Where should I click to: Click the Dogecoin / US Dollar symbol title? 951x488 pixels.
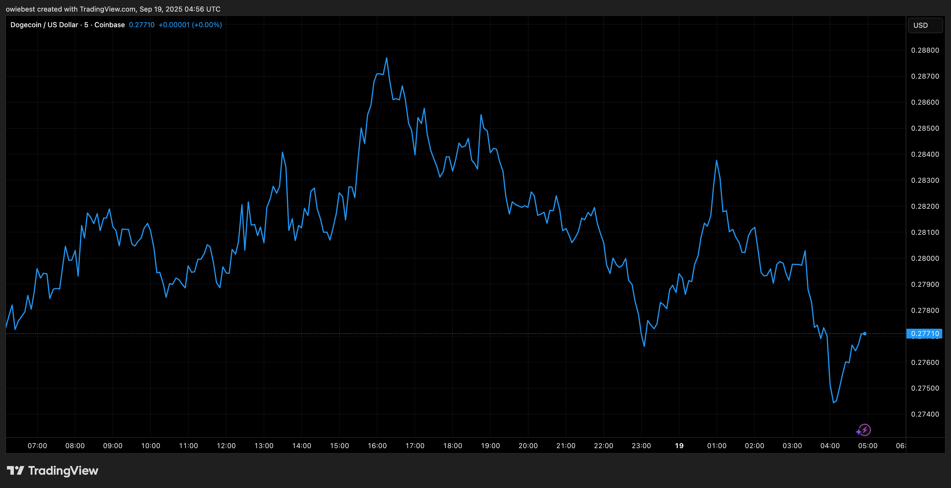tap(44, 25)
